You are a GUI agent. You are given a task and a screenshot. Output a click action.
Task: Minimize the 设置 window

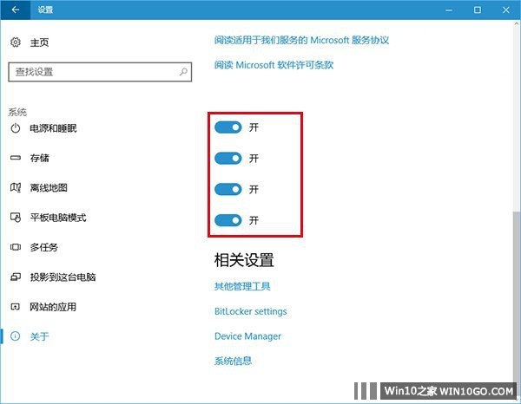pos(449,10)
